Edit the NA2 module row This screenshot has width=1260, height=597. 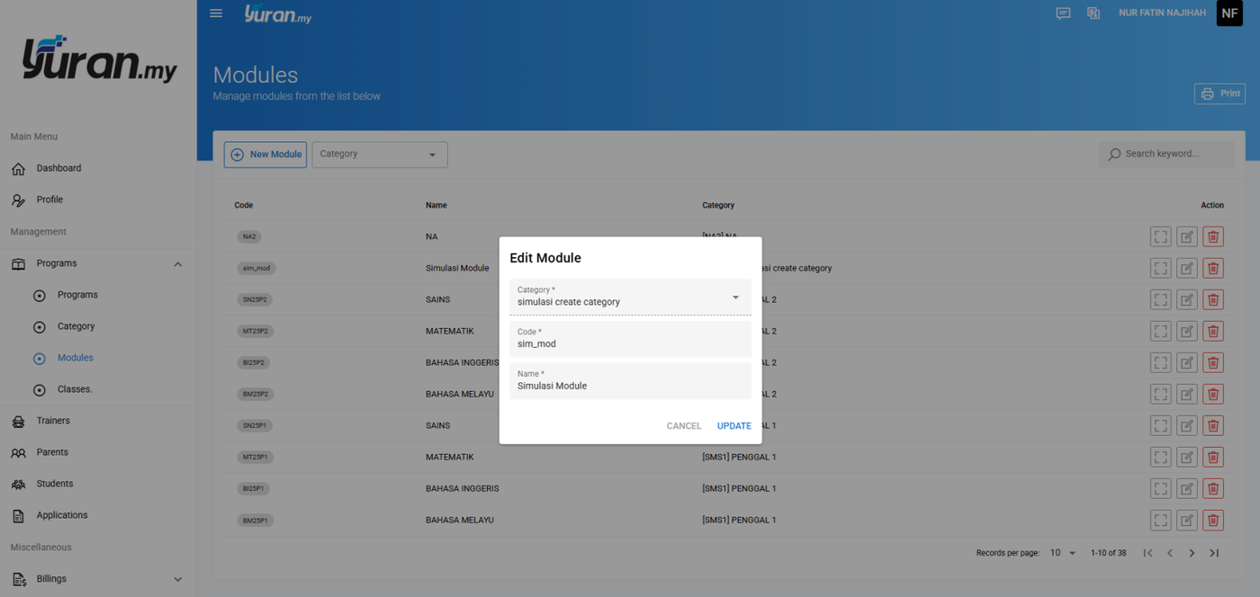tap(1187, 236)
